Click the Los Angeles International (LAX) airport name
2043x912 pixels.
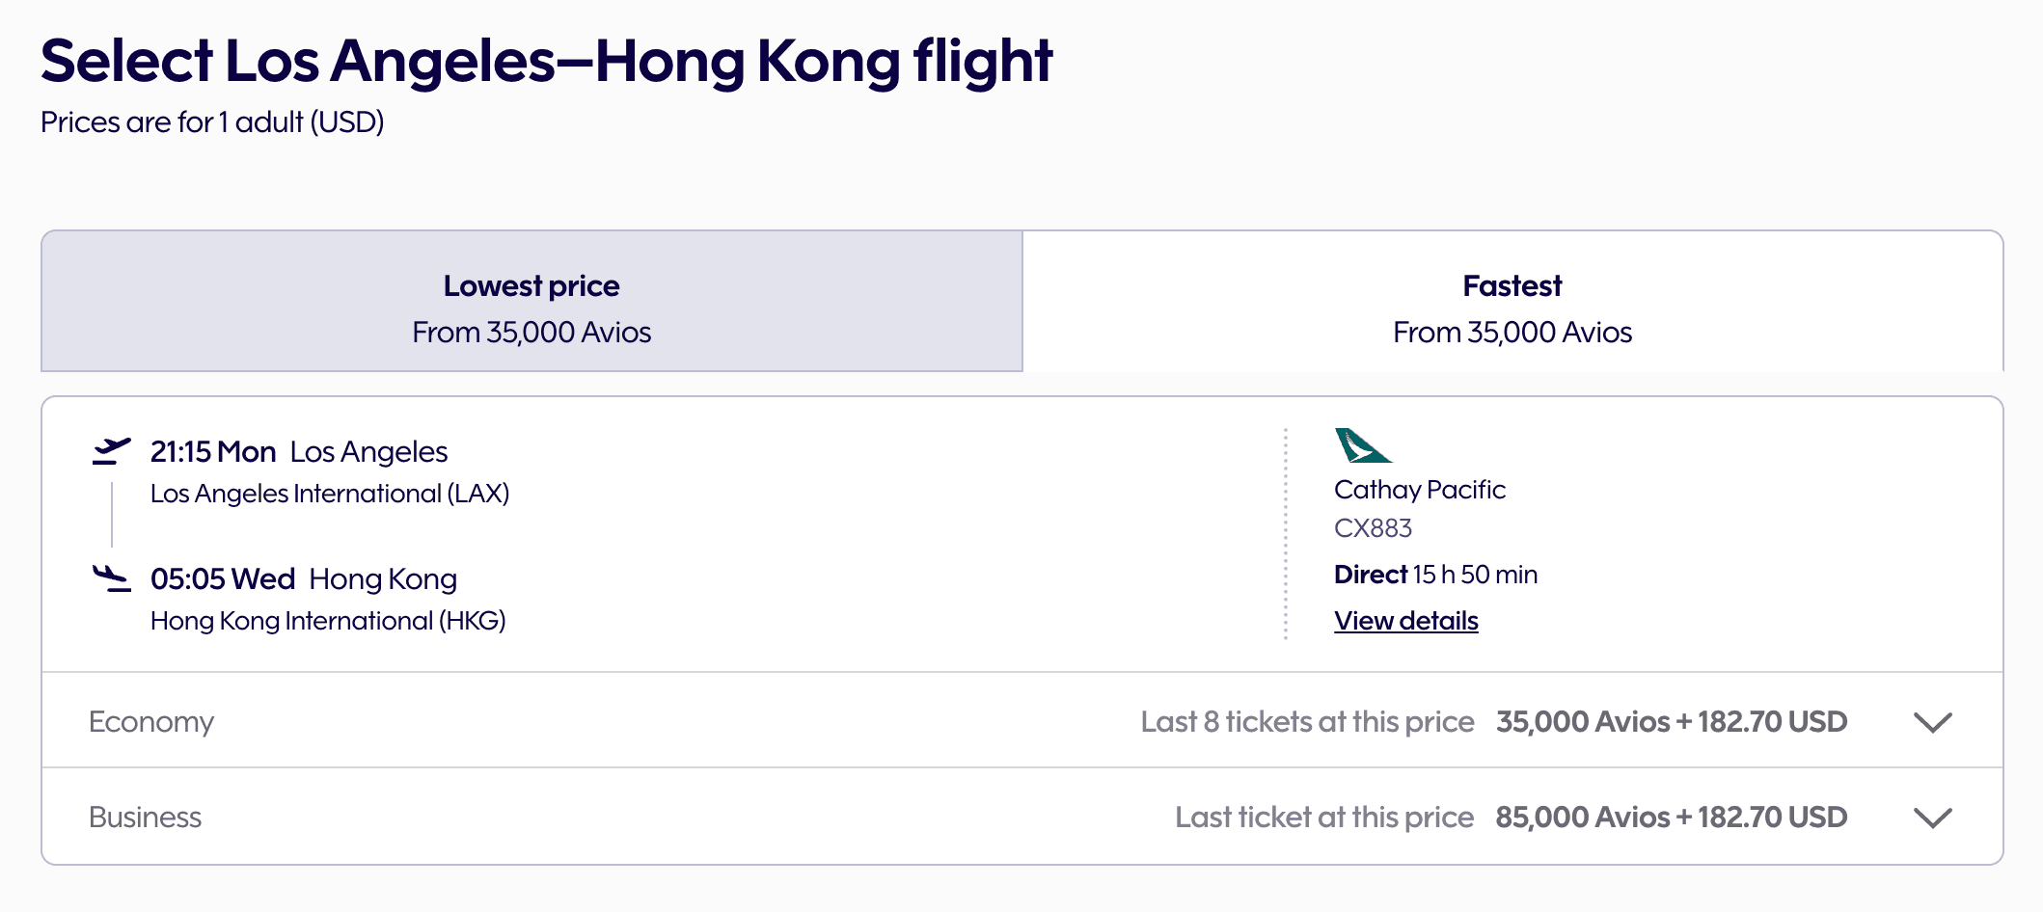pyautogui.click(x=330, y=493)
